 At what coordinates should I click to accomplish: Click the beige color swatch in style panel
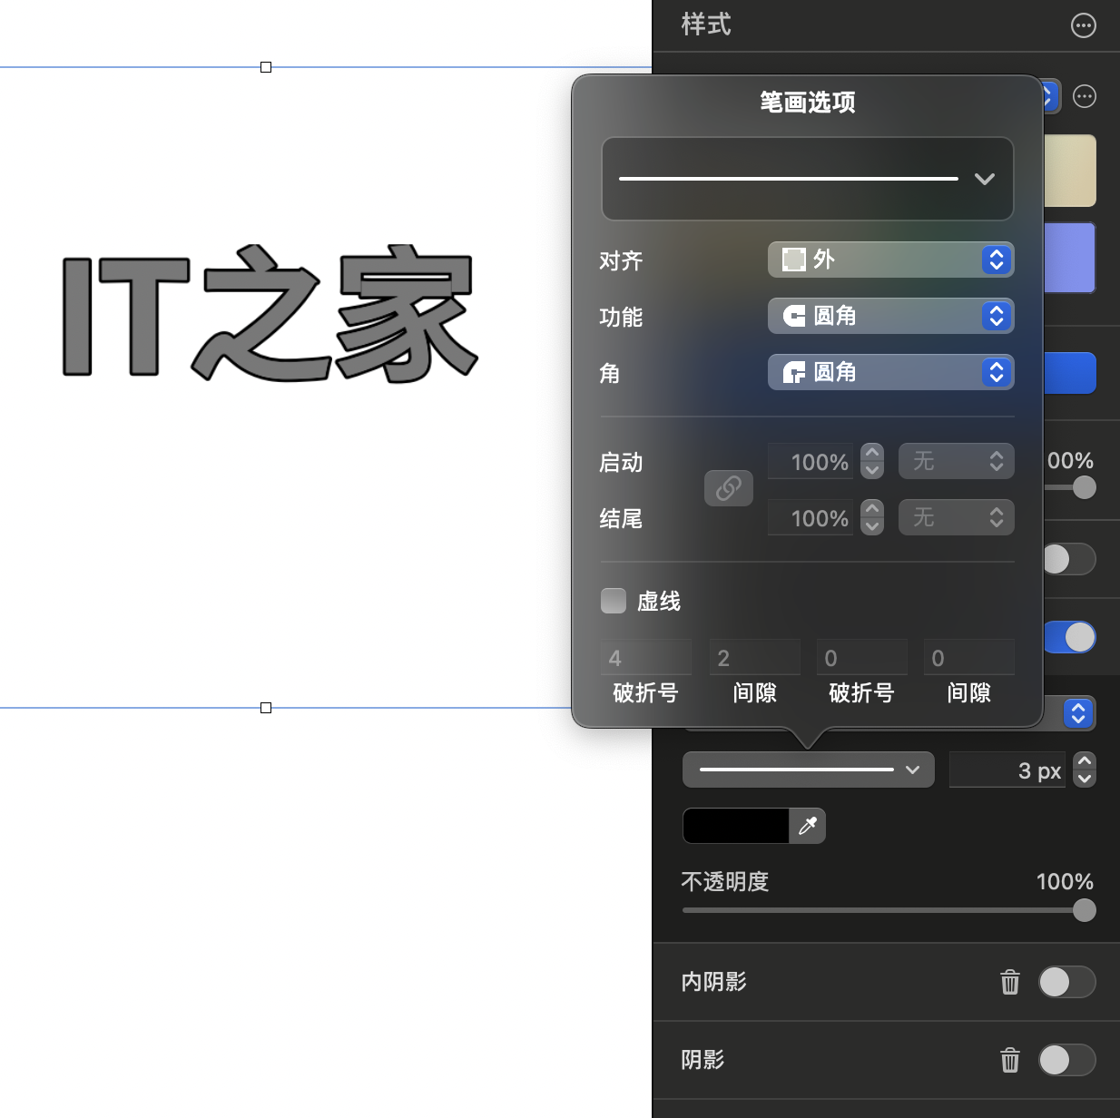(1070, 171)
